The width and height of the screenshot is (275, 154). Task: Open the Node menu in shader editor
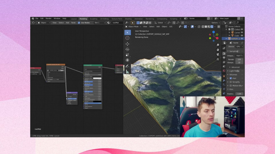coord(73,23)
